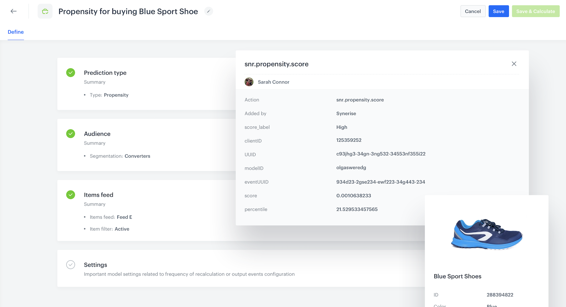Click the Blue Sport Shoes product image
This screenshot has width=566, height=307.
(487, 234)
